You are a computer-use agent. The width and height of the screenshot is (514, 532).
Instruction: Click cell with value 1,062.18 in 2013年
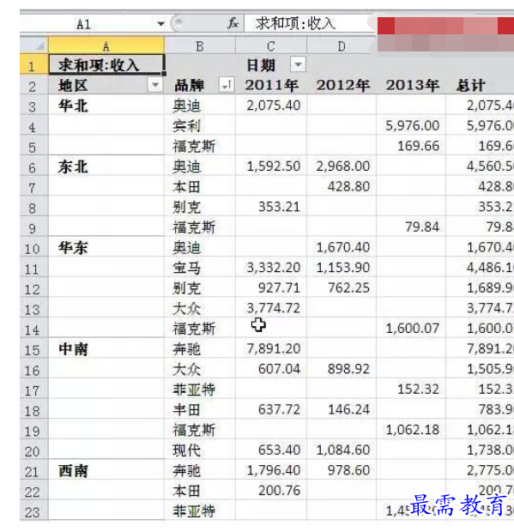click(x=410, y=430)
